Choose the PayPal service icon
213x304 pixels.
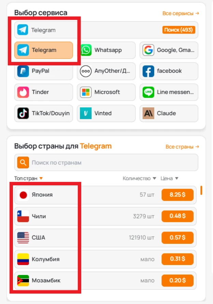click(x=23, y=71)
